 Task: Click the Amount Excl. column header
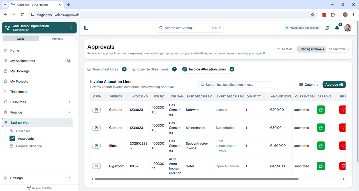pos(280,96)
